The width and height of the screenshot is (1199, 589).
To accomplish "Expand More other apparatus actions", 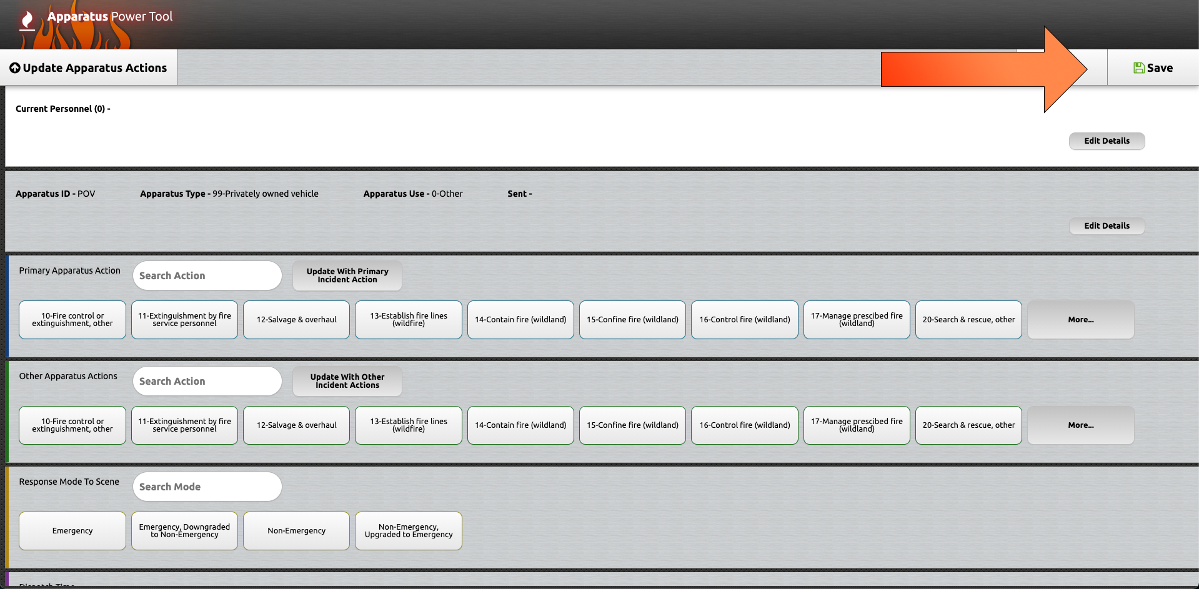I will pos(1080,425).
